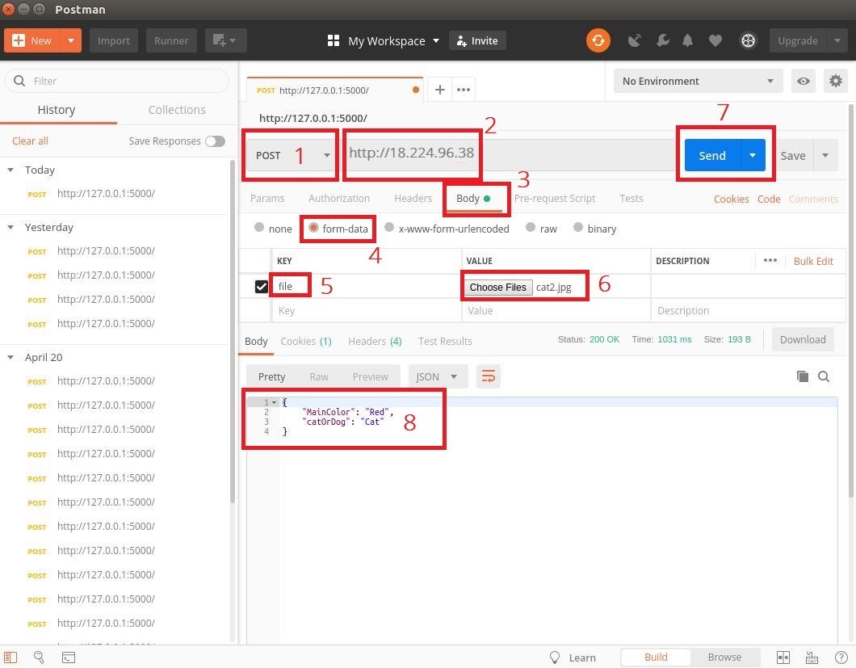Open the notifications bell icon

pos(687,40)
